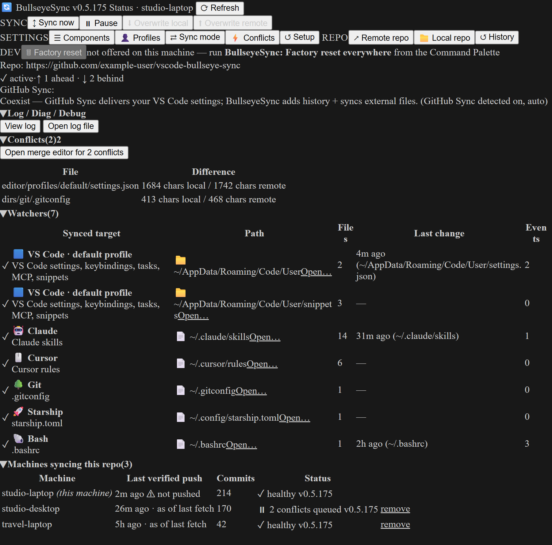Image resolution: width=552 pixels, height=545 pixels.
Task: Click the Last change column header
Action: click(439, 234)
